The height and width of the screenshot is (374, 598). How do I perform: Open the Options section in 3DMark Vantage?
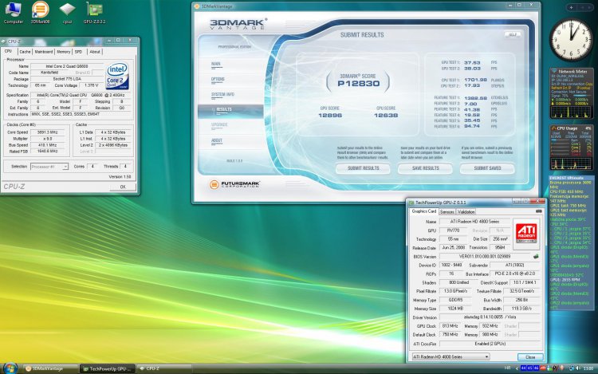(218, 79)
